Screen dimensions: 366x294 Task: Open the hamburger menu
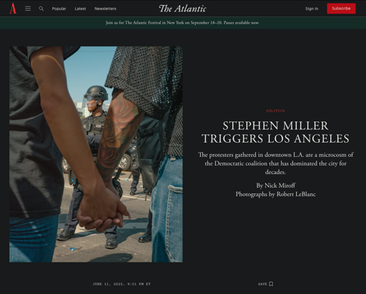coord(28,9)
